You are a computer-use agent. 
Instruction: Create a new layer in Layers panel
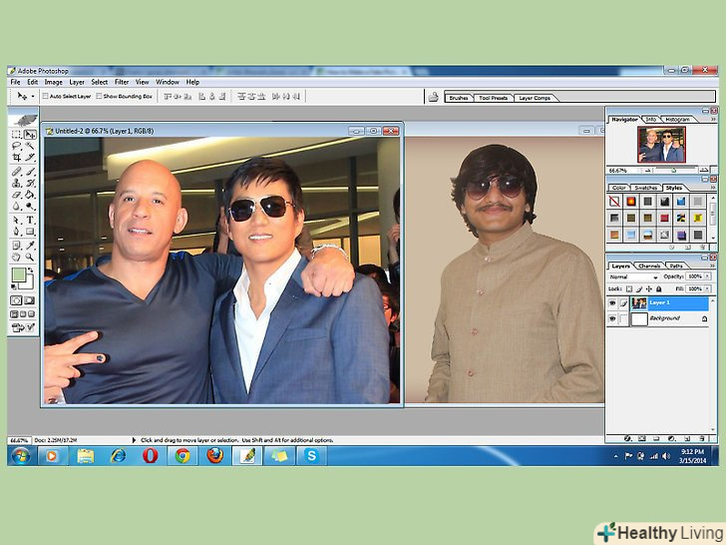[x=687, y=438]
